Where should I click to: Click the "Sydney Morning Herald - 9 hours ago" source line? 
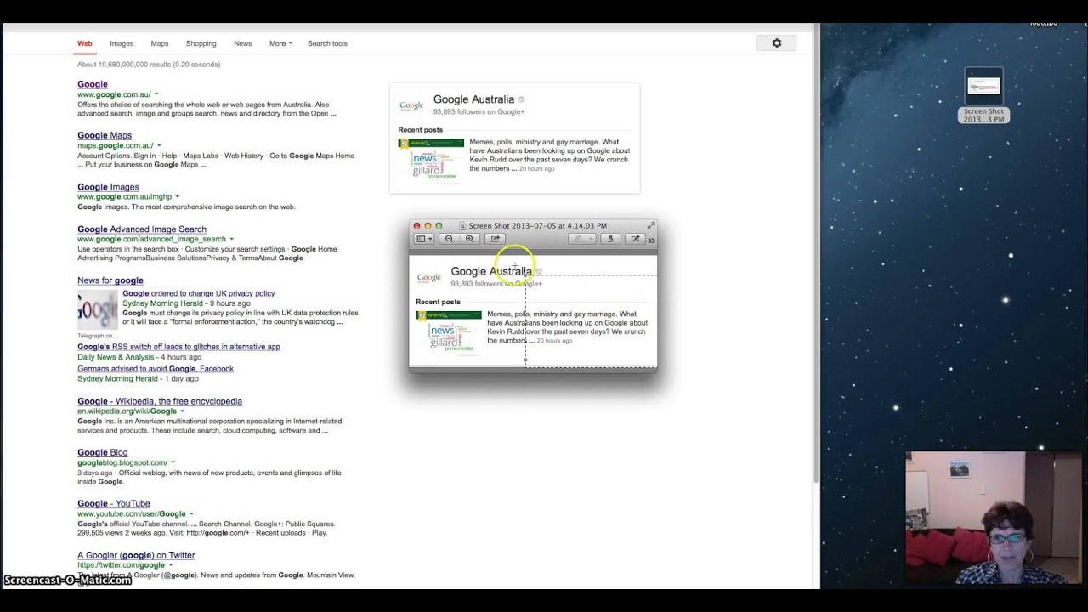tap(186, 303)
